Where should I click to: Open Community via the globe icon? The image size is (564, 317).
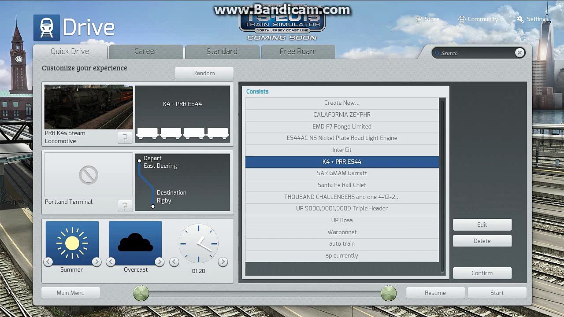click(462, 19)
